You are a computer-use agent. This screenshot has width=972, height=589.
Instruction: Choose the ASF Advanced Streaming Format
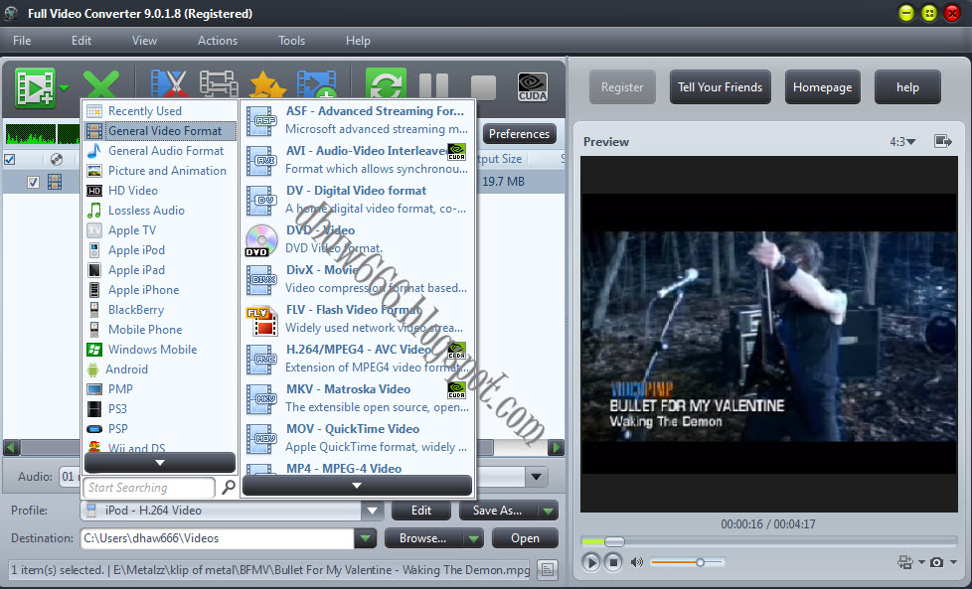click(x=357, y=120)
